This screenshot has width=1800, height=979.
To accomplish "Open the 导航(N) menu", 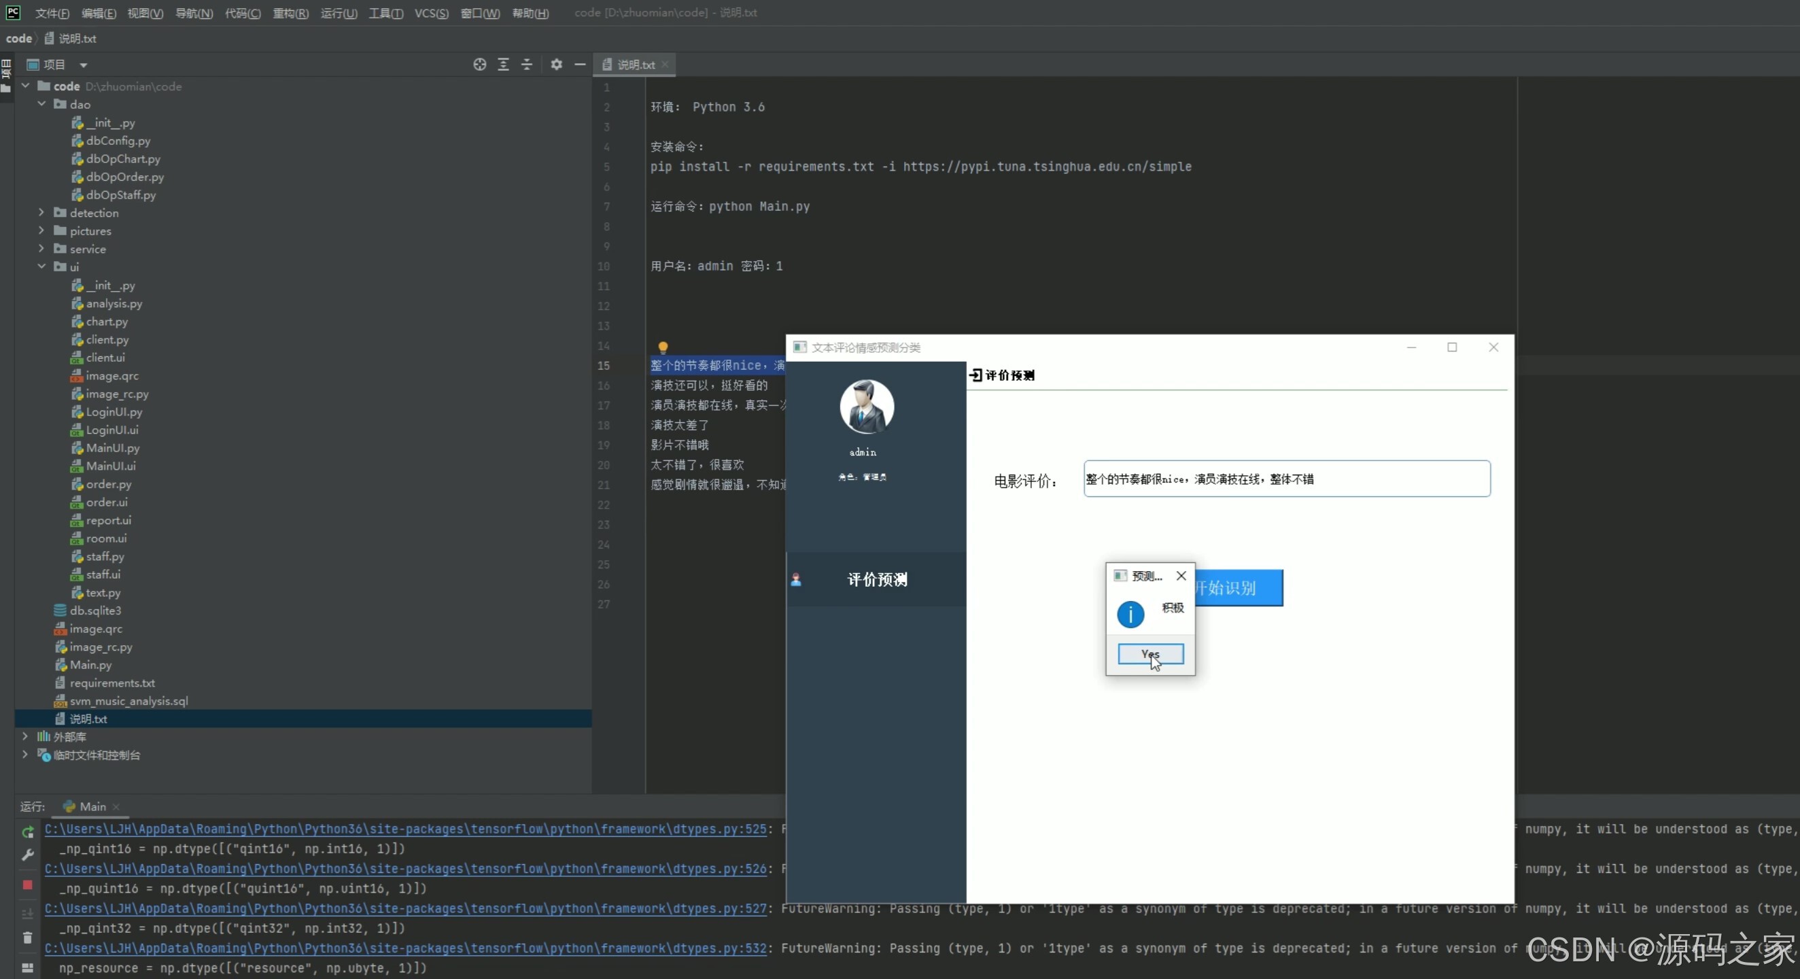I will pos(194,14).
